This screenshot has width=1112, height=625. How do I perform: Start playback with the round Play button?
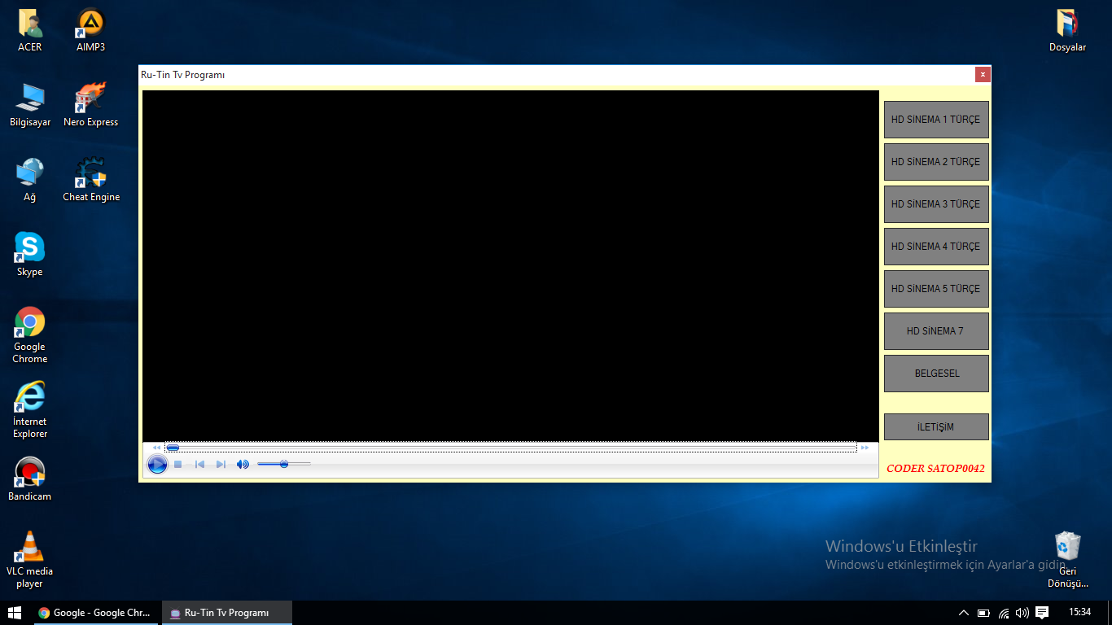click(x=157, y=464)
